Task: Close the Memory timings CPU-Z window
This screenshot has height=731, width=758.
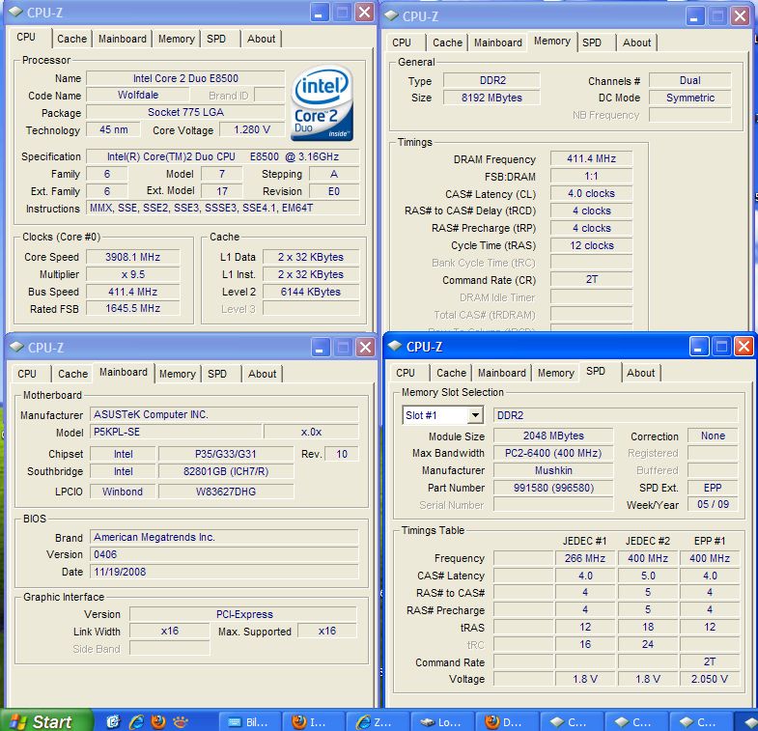Action: [x=740, y=16]
